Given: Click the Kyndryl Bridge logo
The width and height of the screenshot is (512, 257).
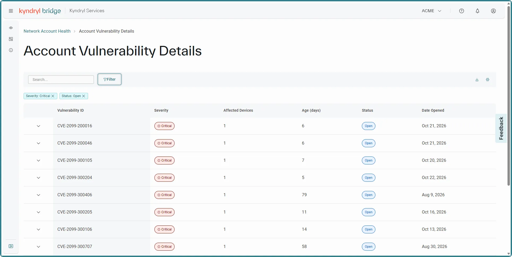Looking at the screenshot, I should [x=40, y=11].
